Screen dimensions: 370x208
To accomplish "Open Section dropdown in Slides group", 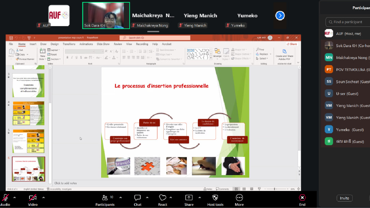I will (54, 59).
